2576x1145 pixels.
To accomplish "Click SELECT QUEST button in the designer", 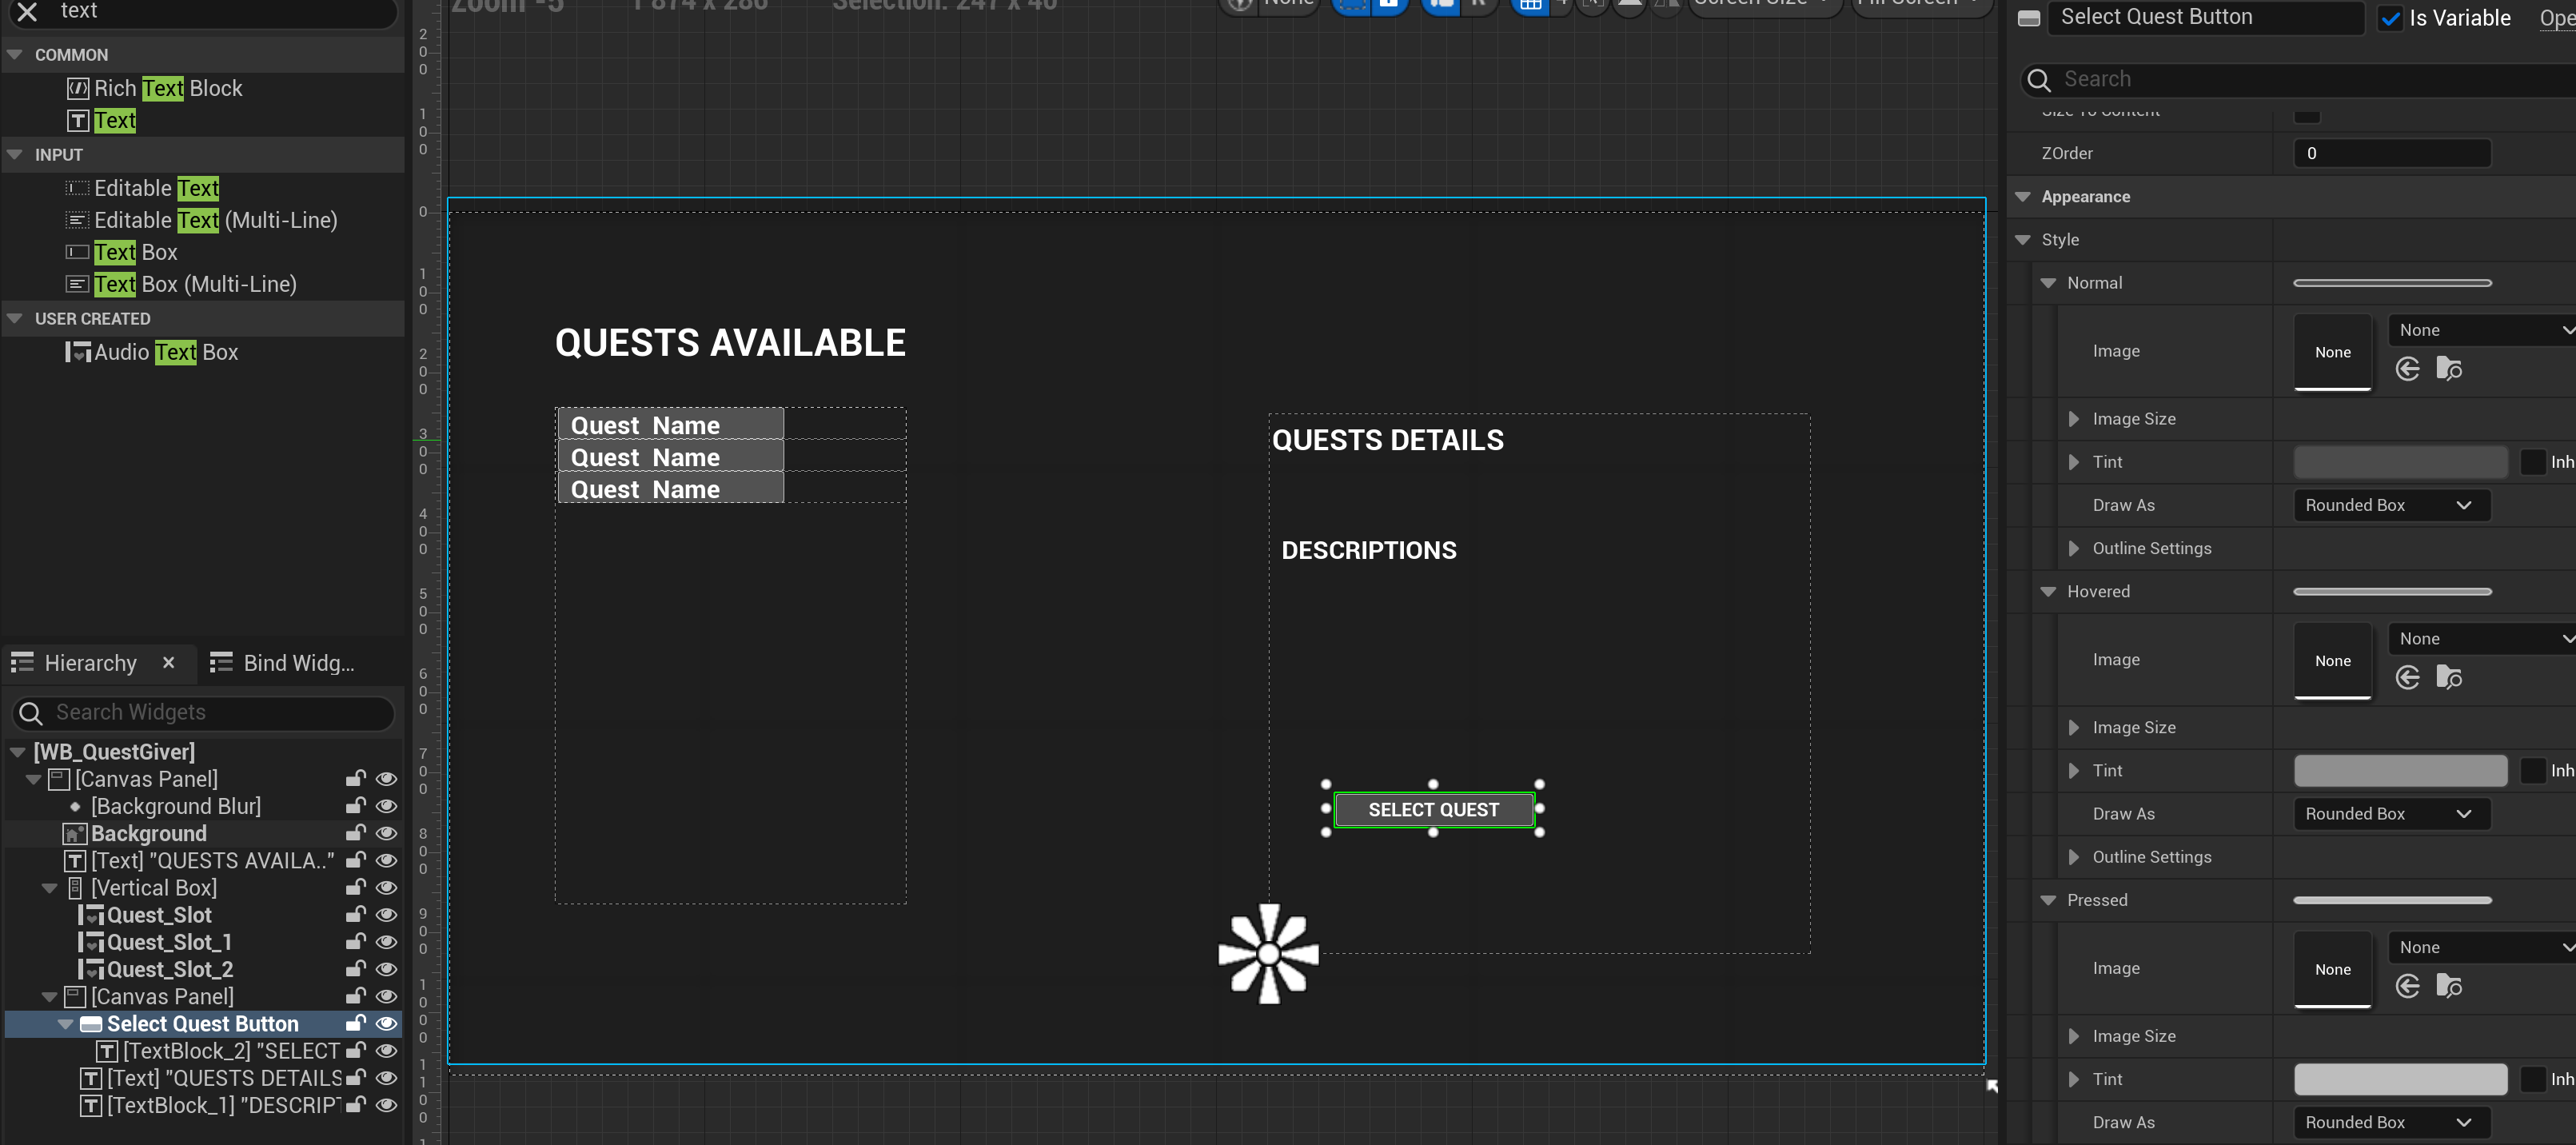I will tap(1433, 809).
